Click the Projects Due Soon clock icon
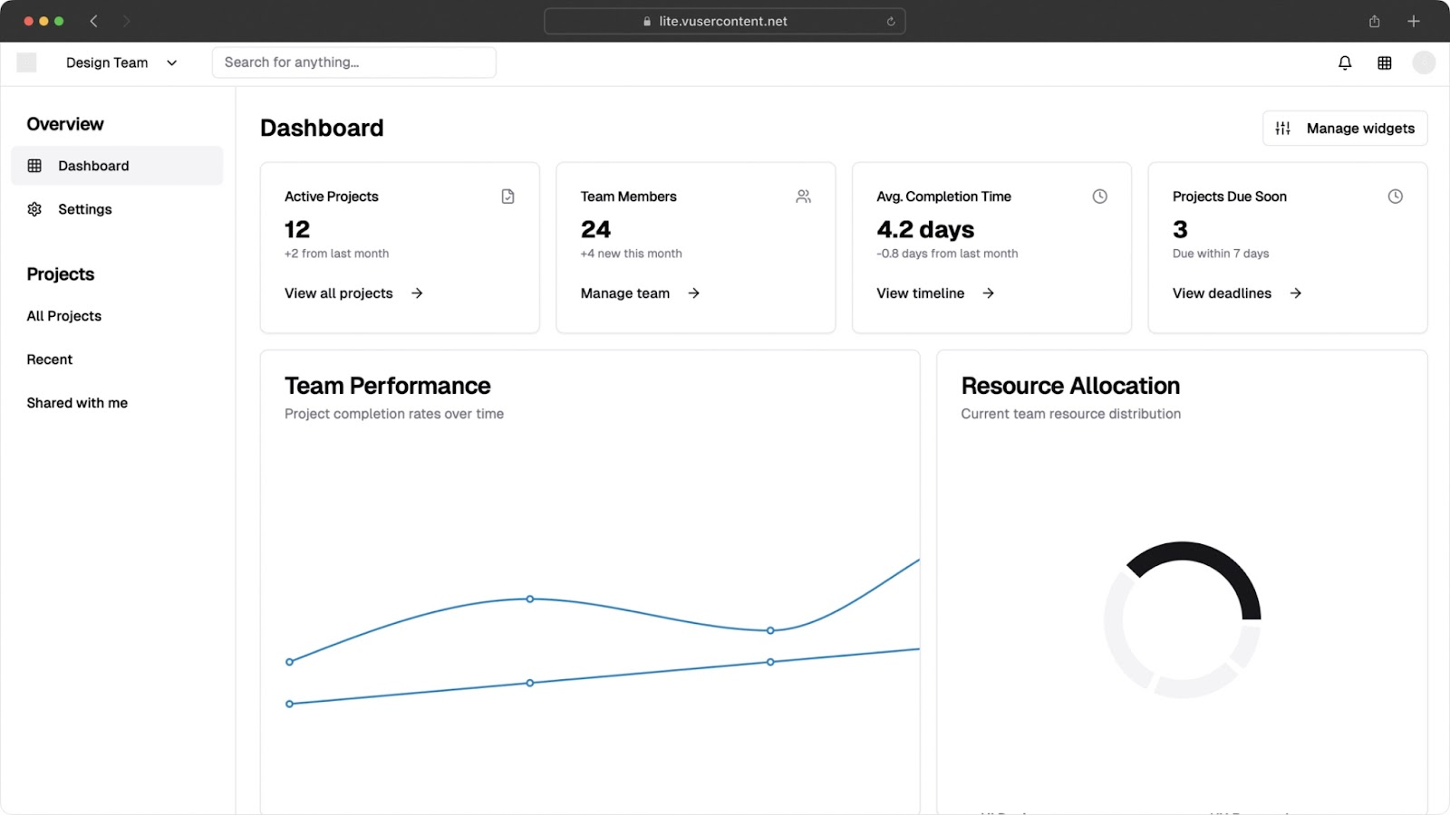 (1395, 197)
